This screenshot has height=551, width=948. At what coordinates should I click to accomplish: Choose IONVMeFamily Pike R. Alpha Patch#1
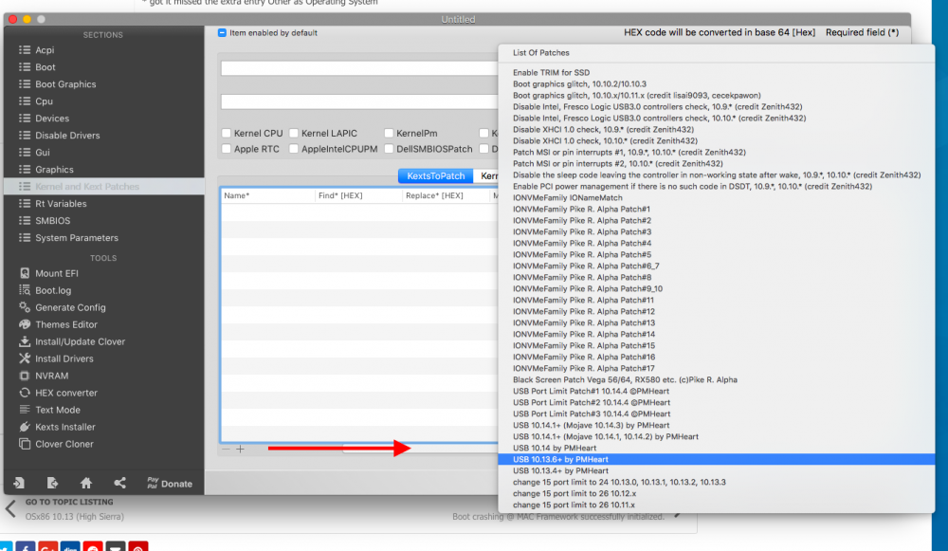point(717,210)
